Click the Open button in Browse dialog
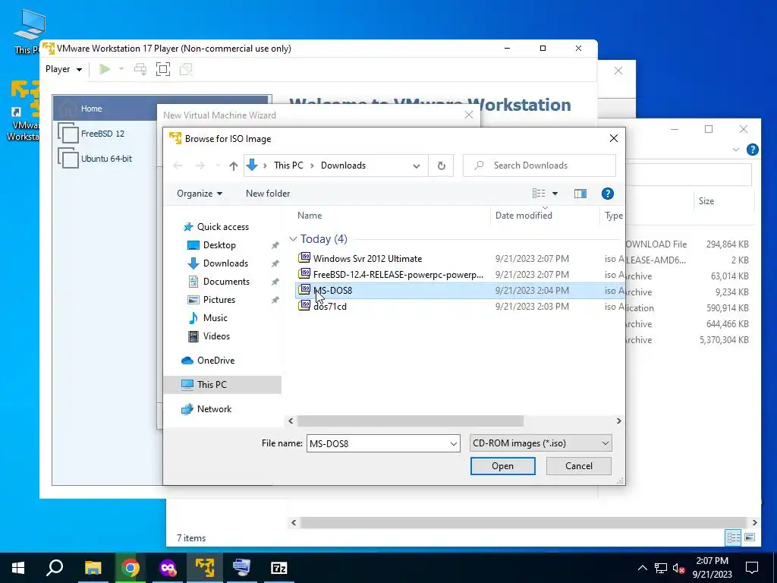The width and height of the screenshot is (777, 583). pos(502,466)
